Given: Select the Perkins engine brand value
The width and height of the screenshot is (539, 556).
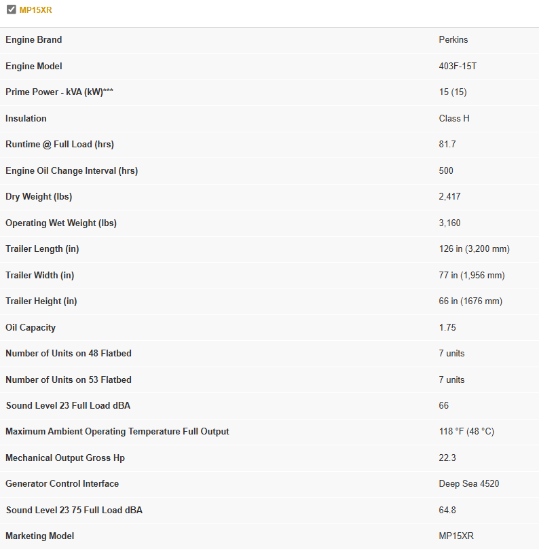Looking at the screenshot, I should 453,40.
